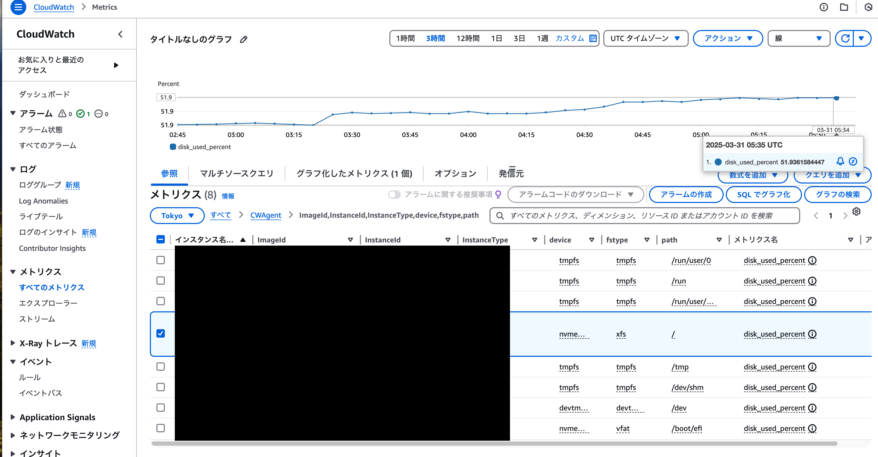Click アラームの作成 button
Image resolution: width=878 pixels, height=457 pixels.
[x=686, y=194]
